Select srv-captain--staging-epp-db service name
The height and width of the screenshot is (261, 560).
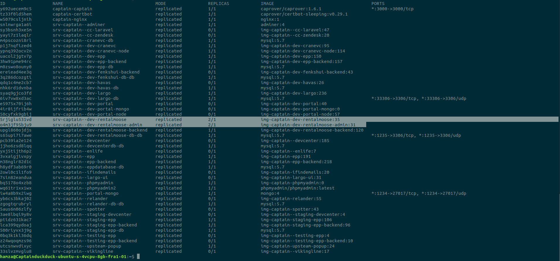click(x=88, y=230)
